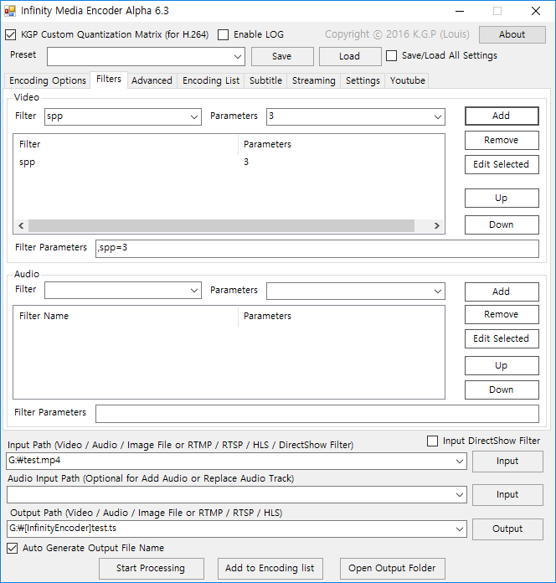556x583 pixels.
Task: Switch to the Encoding Options tab
Action: pos(48,80)
